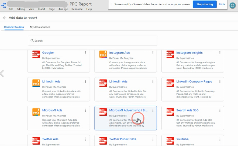Open the Insert menu
The image size is (238, 146).
[x=42, y=9]
